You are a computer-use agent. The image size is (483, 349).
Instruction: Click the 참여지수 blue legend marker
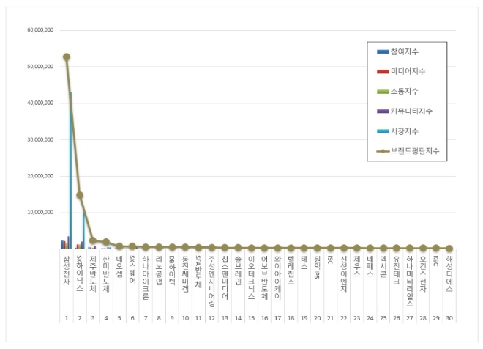tap(383, 51)
